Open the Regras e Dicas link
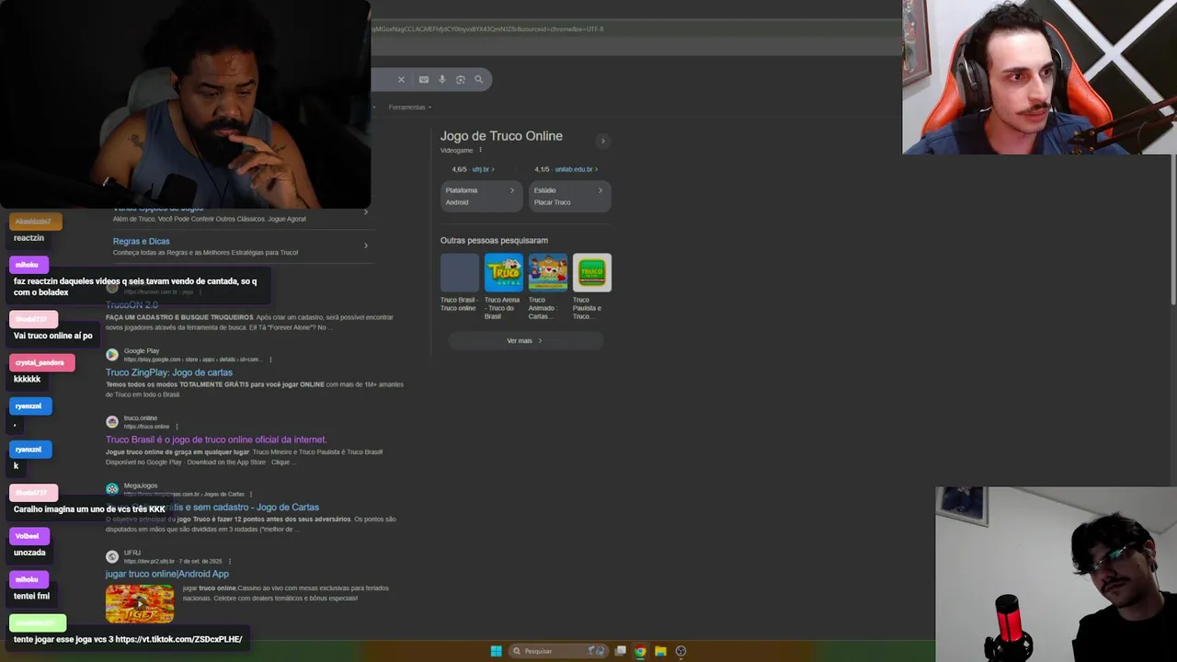 tap(141, 241)
